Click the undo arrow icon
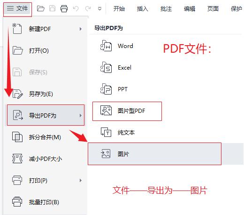The height and width of the screenshot is (215, 244). tap(76, 8)
